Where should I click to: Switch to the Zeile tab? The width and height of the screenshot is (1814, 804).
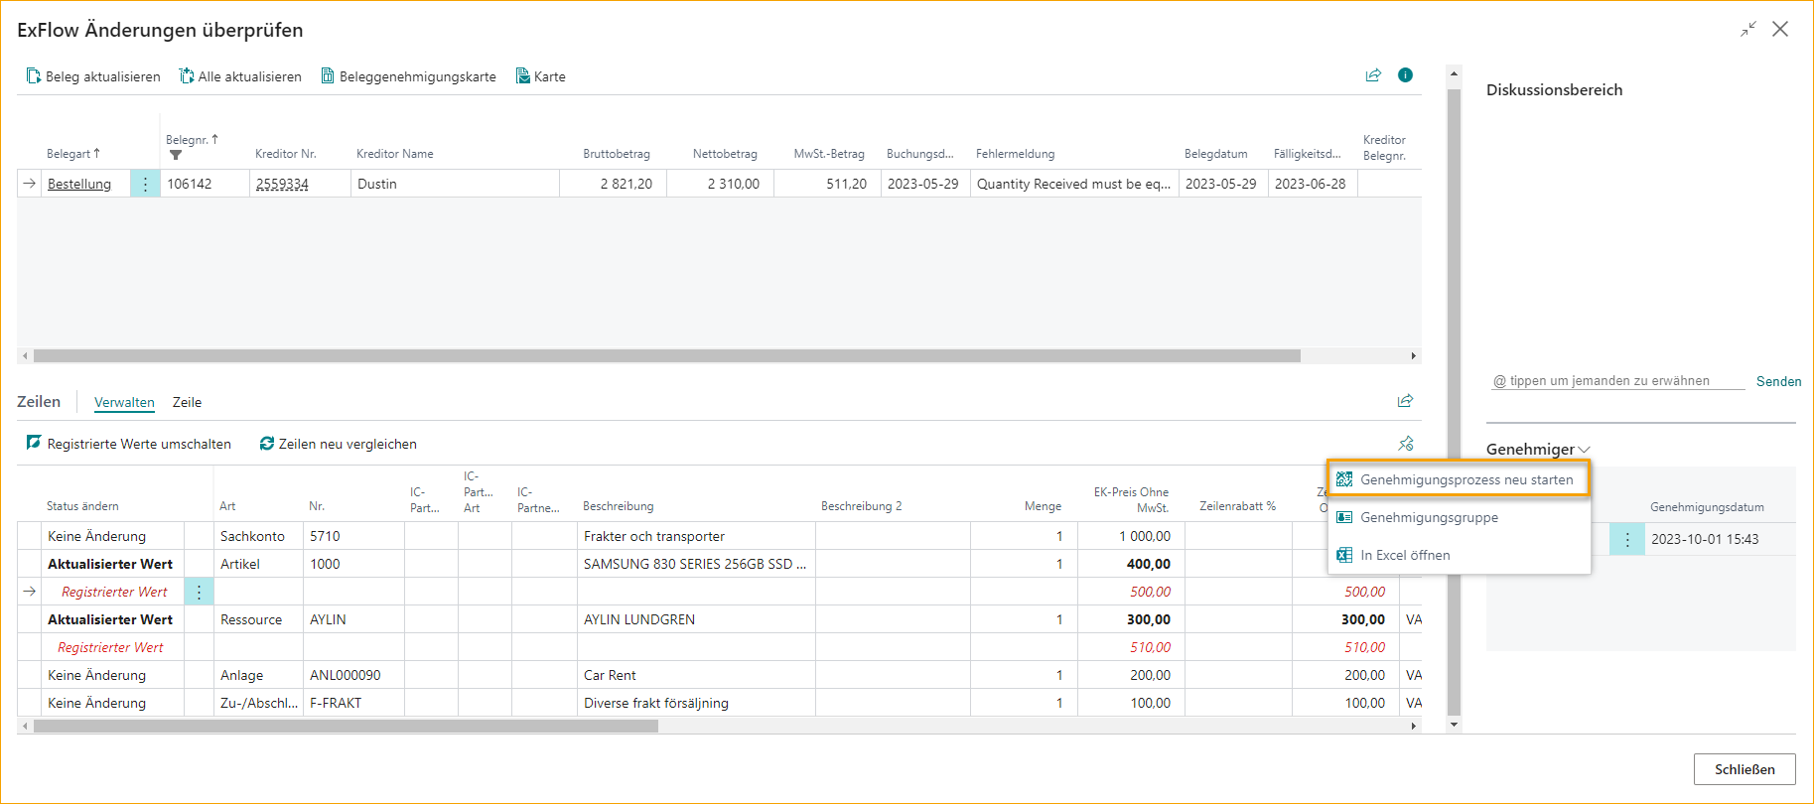(x=187, y=402)
